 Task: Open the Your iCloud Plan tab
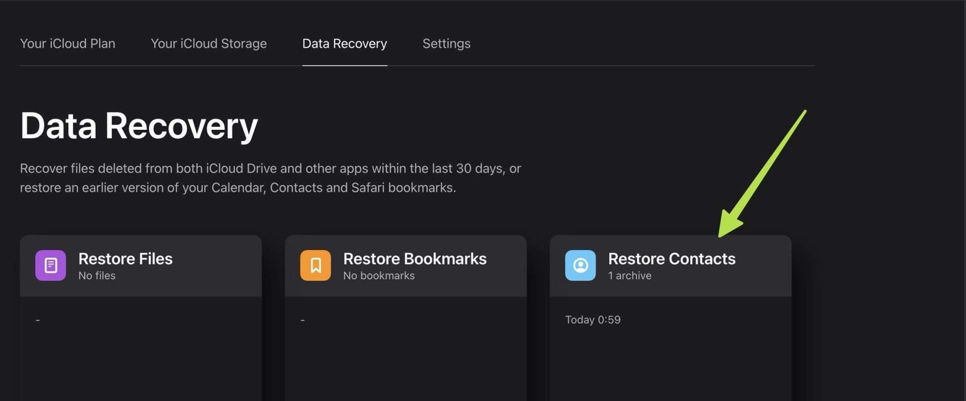[68, 43]
